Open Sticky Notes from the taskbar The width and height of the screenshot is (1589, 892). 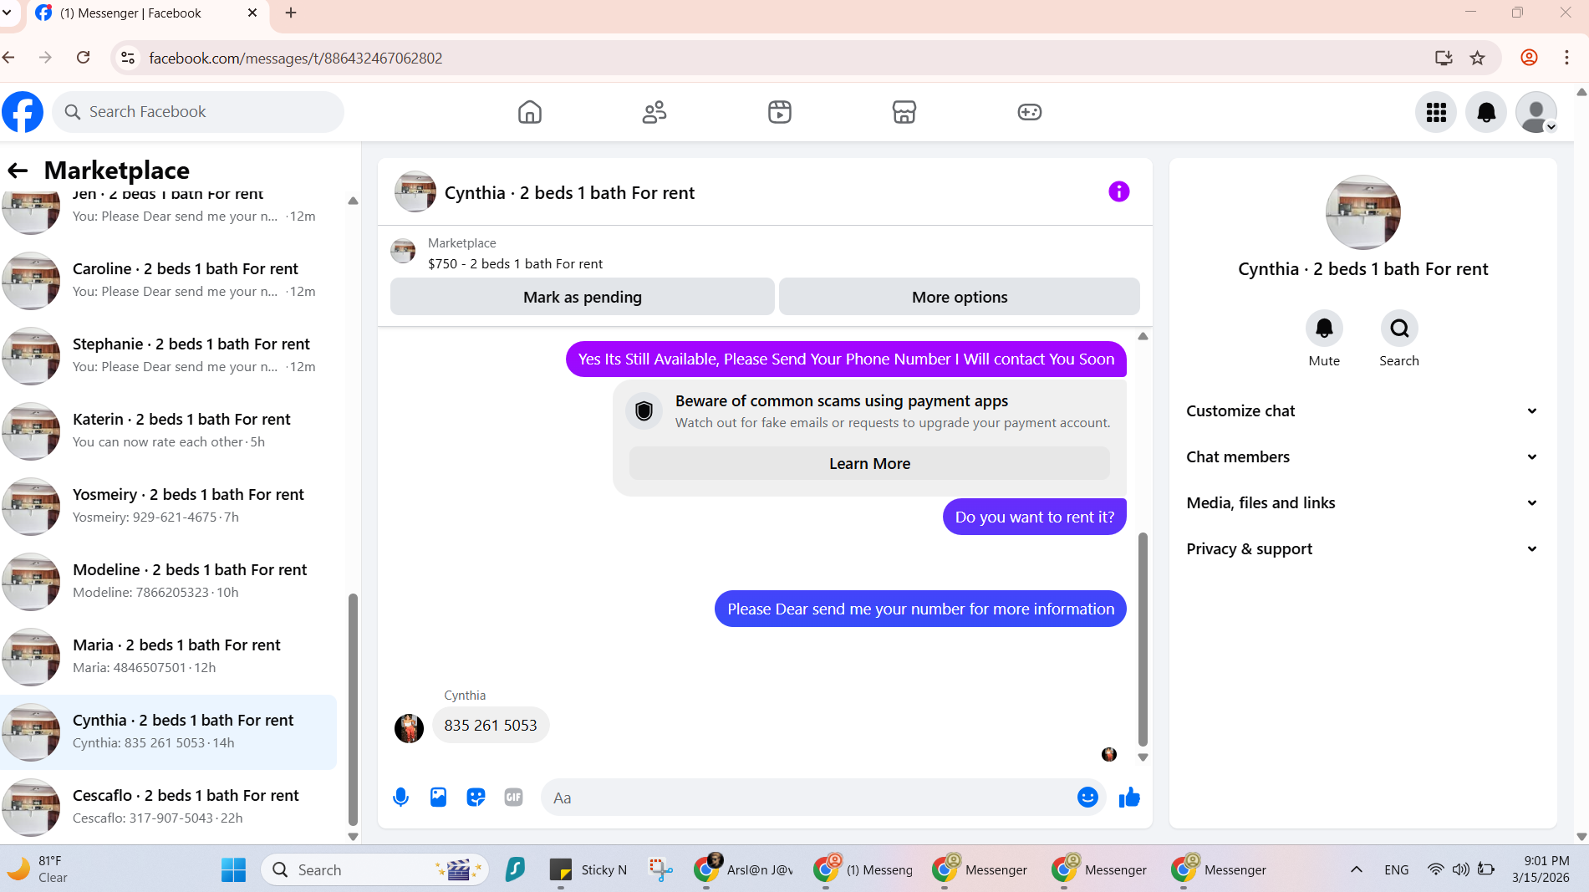point(588,870)
